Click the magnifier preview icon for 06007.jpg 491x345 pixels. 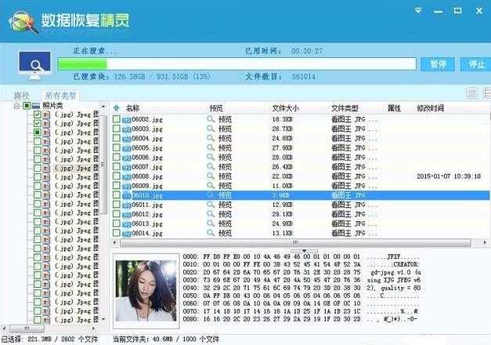[211, 166]
